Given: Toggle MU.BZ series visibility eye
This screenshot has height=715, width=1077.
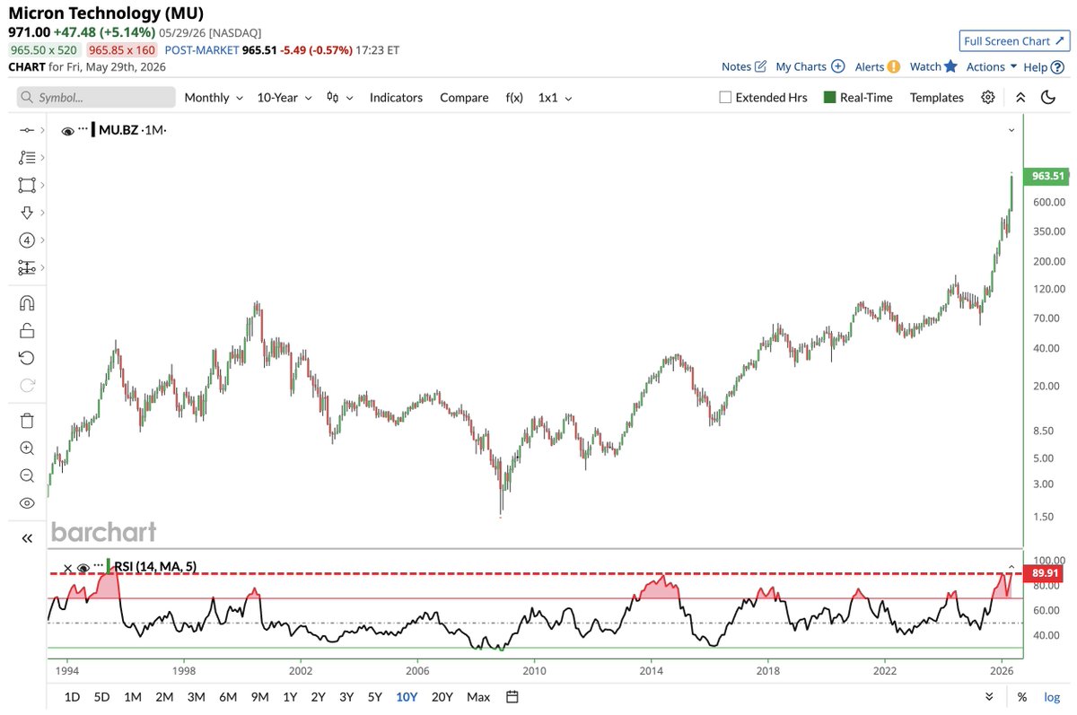Looking at the screenshot, I should (x=67, y=131).
